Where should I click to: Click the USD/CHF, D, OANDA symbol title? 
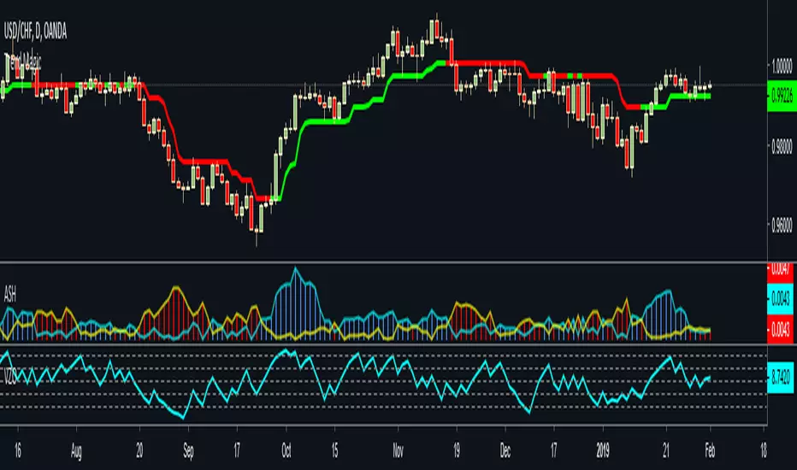(35, 32)
